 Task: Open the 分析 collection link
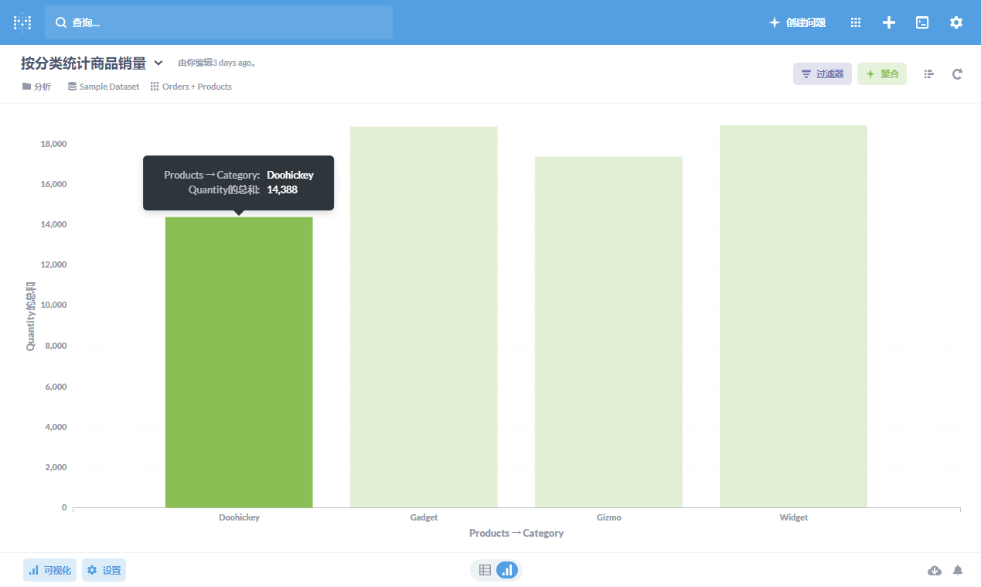point(36,87)
